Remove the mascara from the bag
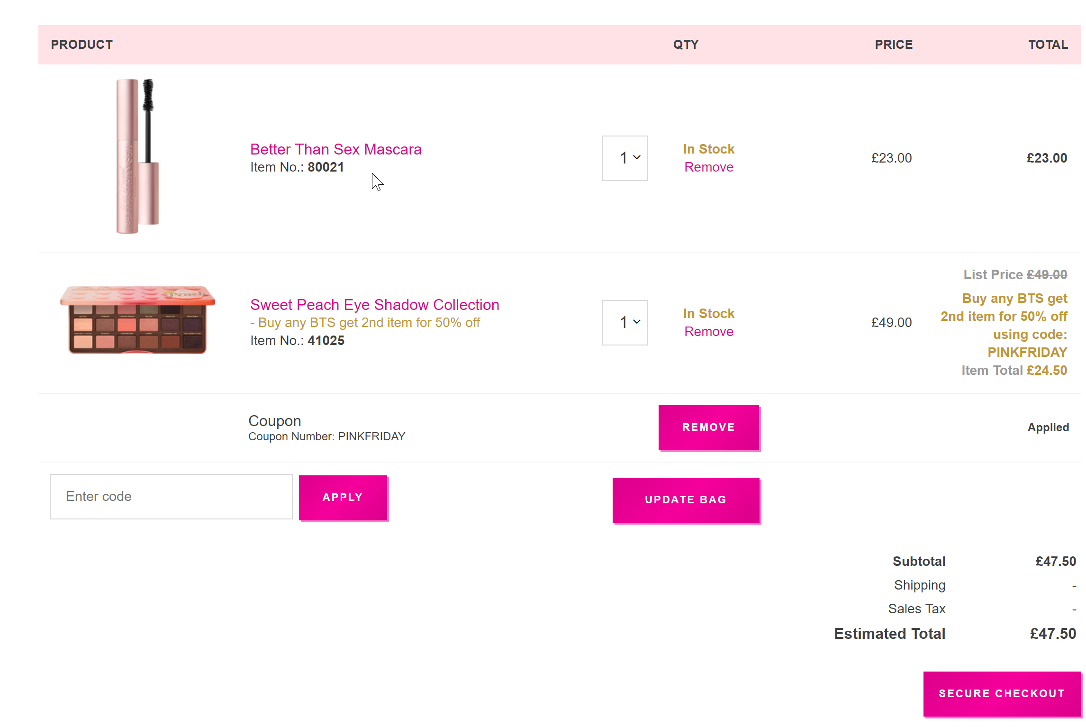 click(708, 167)
